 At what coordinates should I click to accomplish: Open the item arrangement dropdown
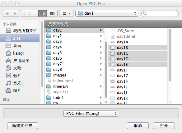[66, 13]
